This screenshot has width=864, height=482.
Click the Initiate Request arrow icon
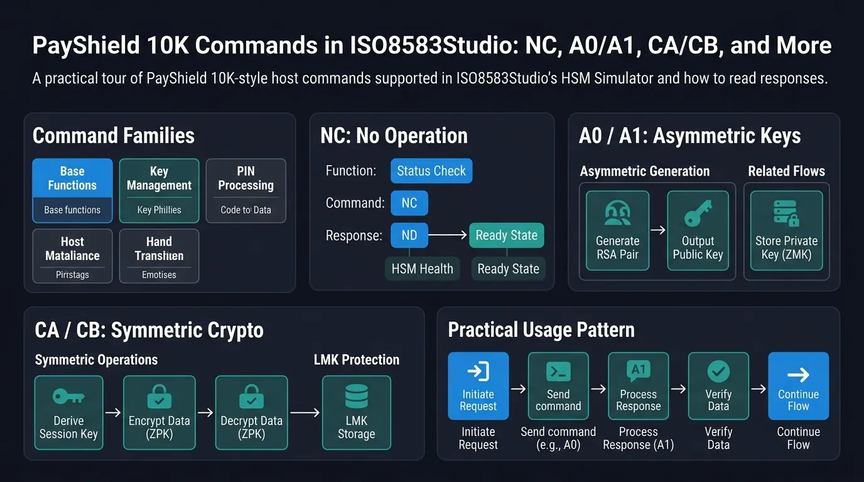pos(478,372)
